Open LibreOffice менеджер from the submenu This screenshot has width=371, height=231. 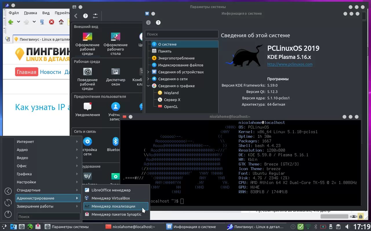116,190
